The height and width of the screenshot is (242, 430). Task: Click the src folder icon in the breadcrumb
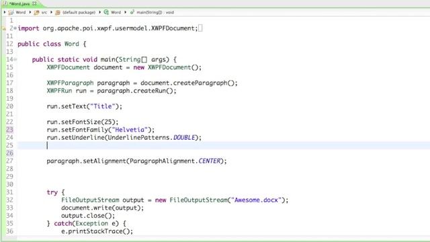pyautogui.click(x=36, y=12)
